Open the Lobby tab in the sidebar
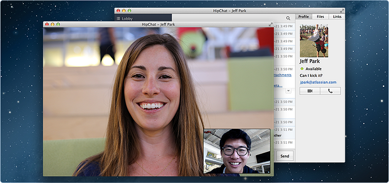This screenshot has width=389, height=183. 143,18
